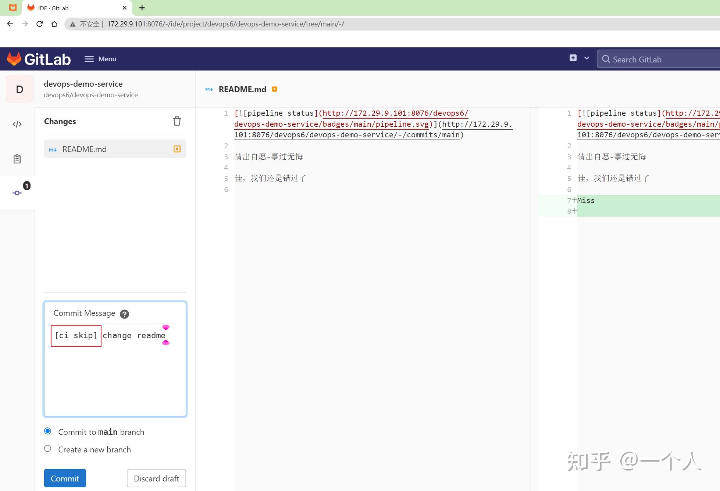Click the Discard draft button
Screen dimensions: 720x491
156,478
